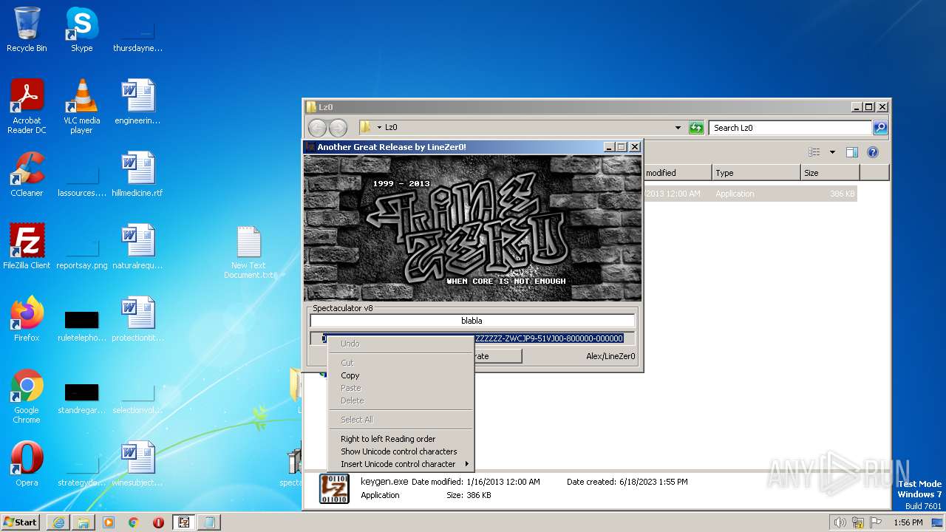Click the Explorer Forward arrow button
This screenshot has height=532, width=946.
(x=338, y=128)
